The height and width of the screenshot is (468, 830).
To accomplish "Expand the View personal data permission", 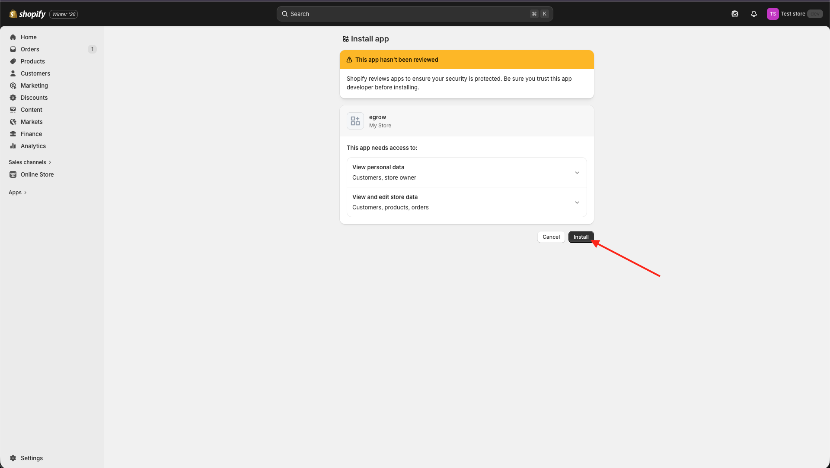I will [x=577, y=173].
